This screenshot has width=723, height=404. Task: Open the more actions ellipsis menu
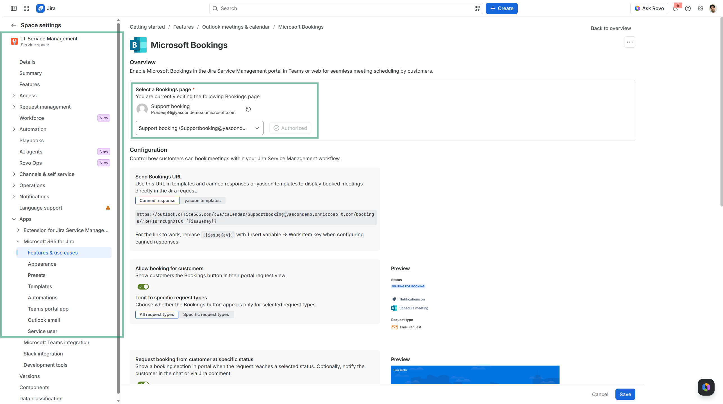[x=630, y=42]
